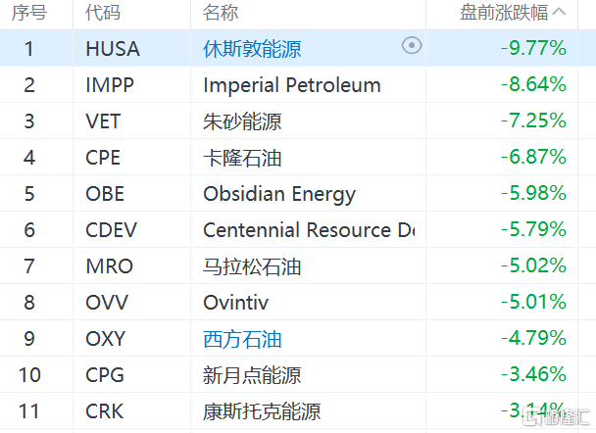Open the 休斯敦能源 stock link

[252, 48]
